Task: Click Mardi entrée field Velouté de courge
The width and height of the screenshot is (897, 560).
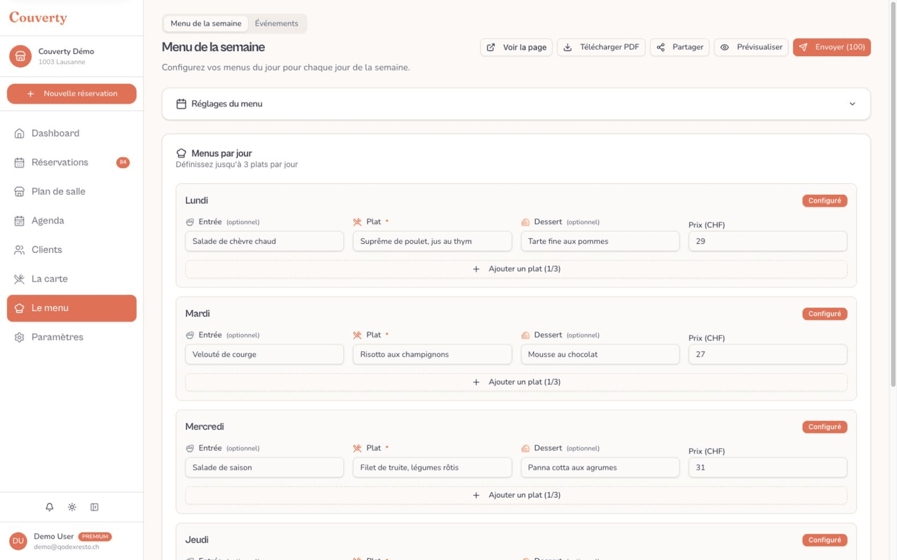Action: [265, 354]
